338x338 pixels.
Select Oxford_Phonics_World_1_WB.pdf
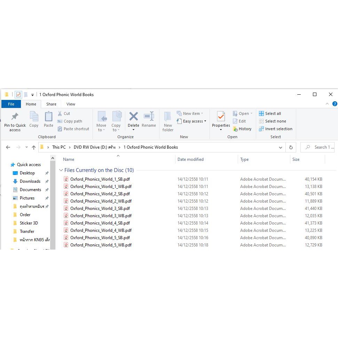click(x=101, y=187)
